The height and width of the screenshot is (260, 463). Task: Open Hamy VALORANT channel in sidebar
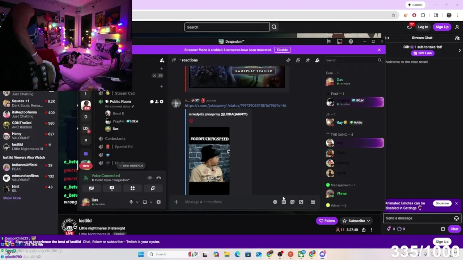click(x=29, y=136)
